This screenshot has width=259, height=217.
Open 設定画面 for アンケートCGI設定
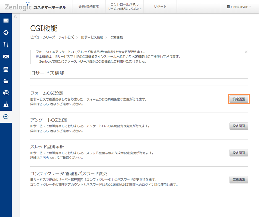tap(239, 126)
